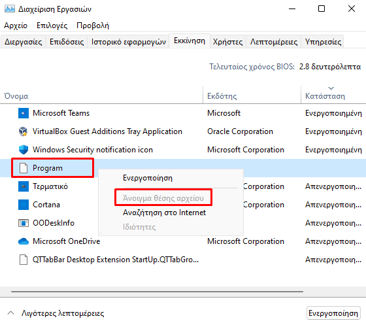Click the status cell of Microsoft Teams
The height and width of the screenshot is (327, 366).
click(x=333, y=113)
